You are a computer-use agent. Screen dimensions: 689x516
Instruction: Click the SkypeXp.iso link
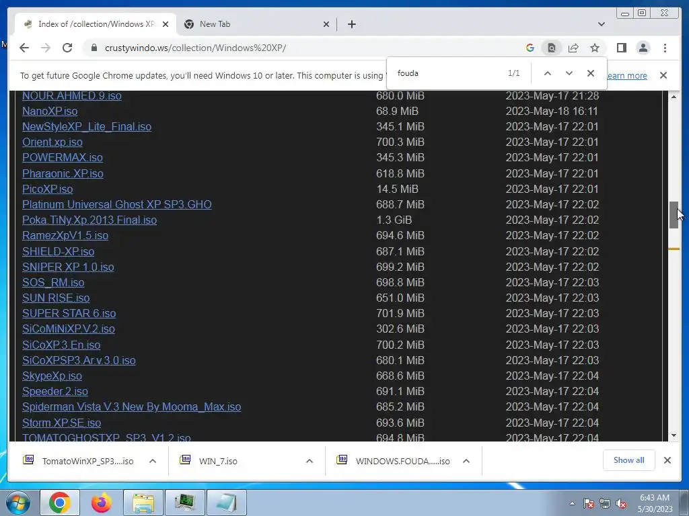[52, 376]
